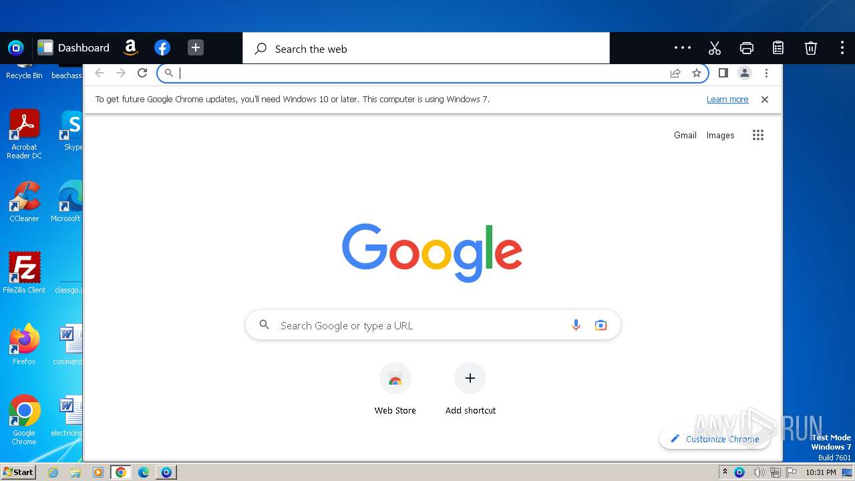Click the share page icon in address bar
Screen dimensions: 855x481
(675, 73)
